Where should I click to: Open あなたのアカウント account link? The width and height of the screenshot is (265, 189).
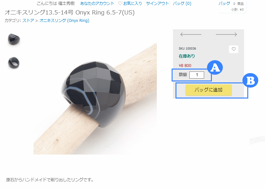pos(97,4)
